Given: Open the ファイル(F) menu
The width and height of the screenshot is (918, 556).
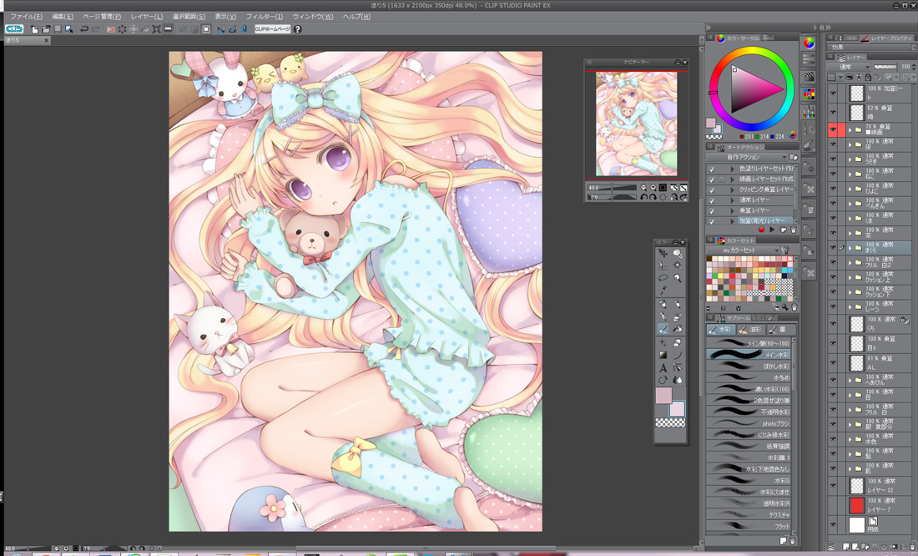Looking at the screenshot, I should pyautogui.click(x=26, y=17).
